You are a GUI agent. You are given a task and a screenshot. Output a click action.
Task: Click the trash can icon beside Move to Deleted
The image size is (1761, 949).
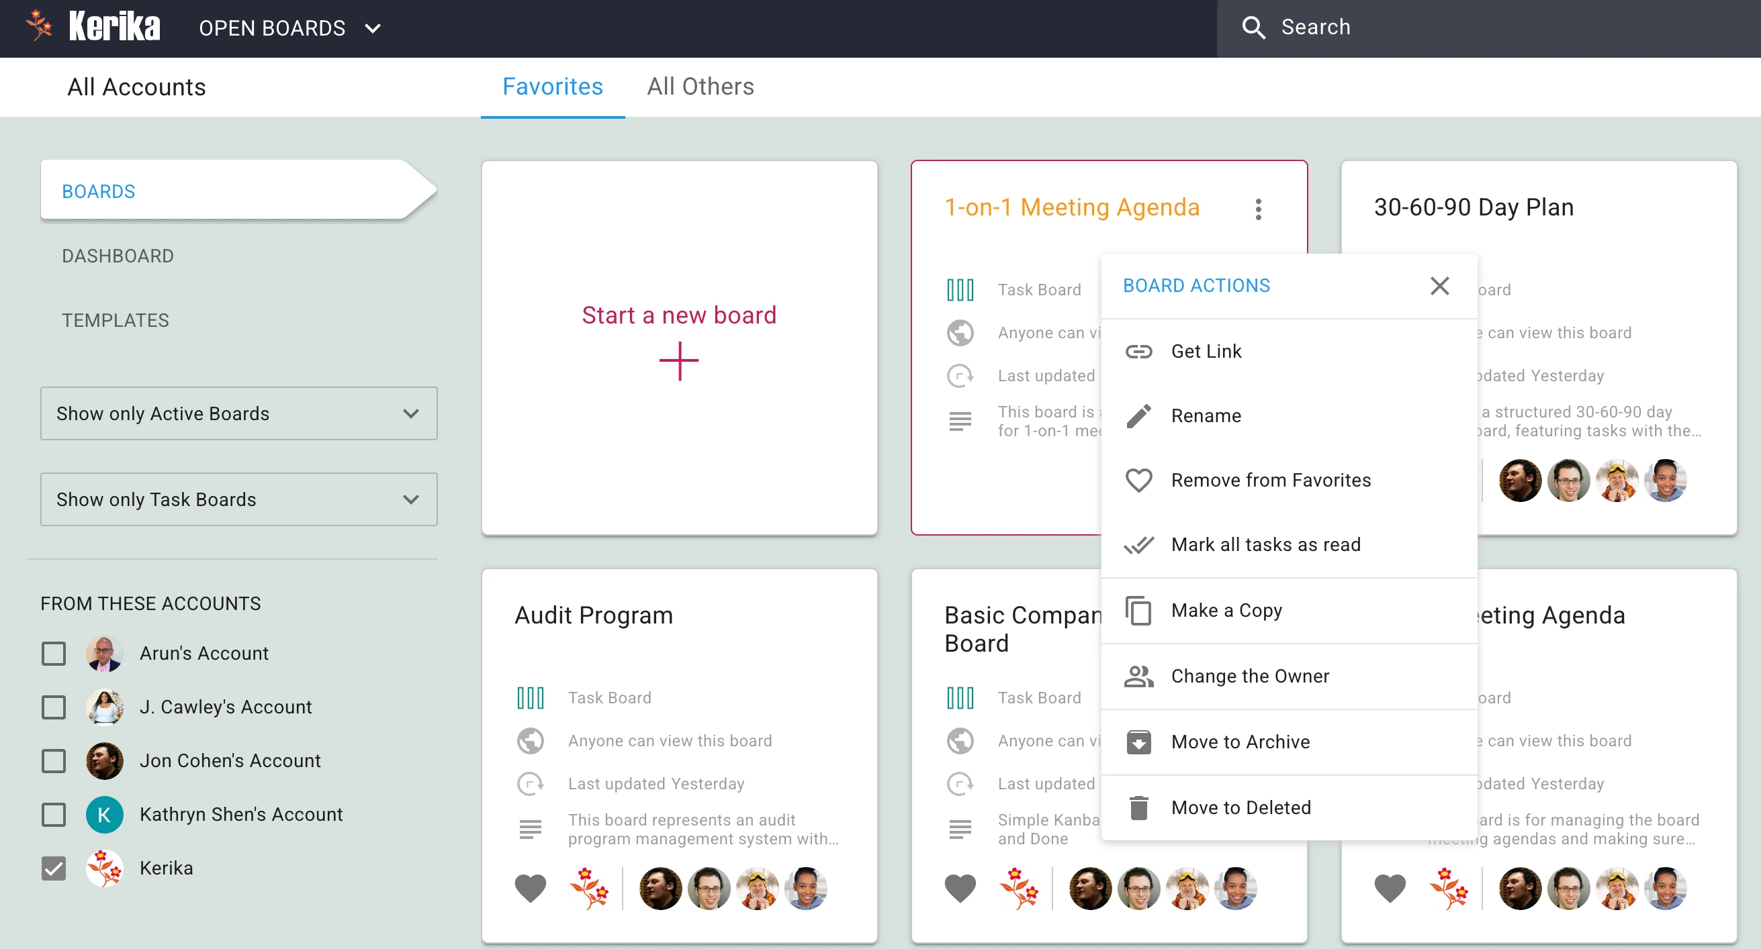pyautogui.click(x=1138, y=807)
